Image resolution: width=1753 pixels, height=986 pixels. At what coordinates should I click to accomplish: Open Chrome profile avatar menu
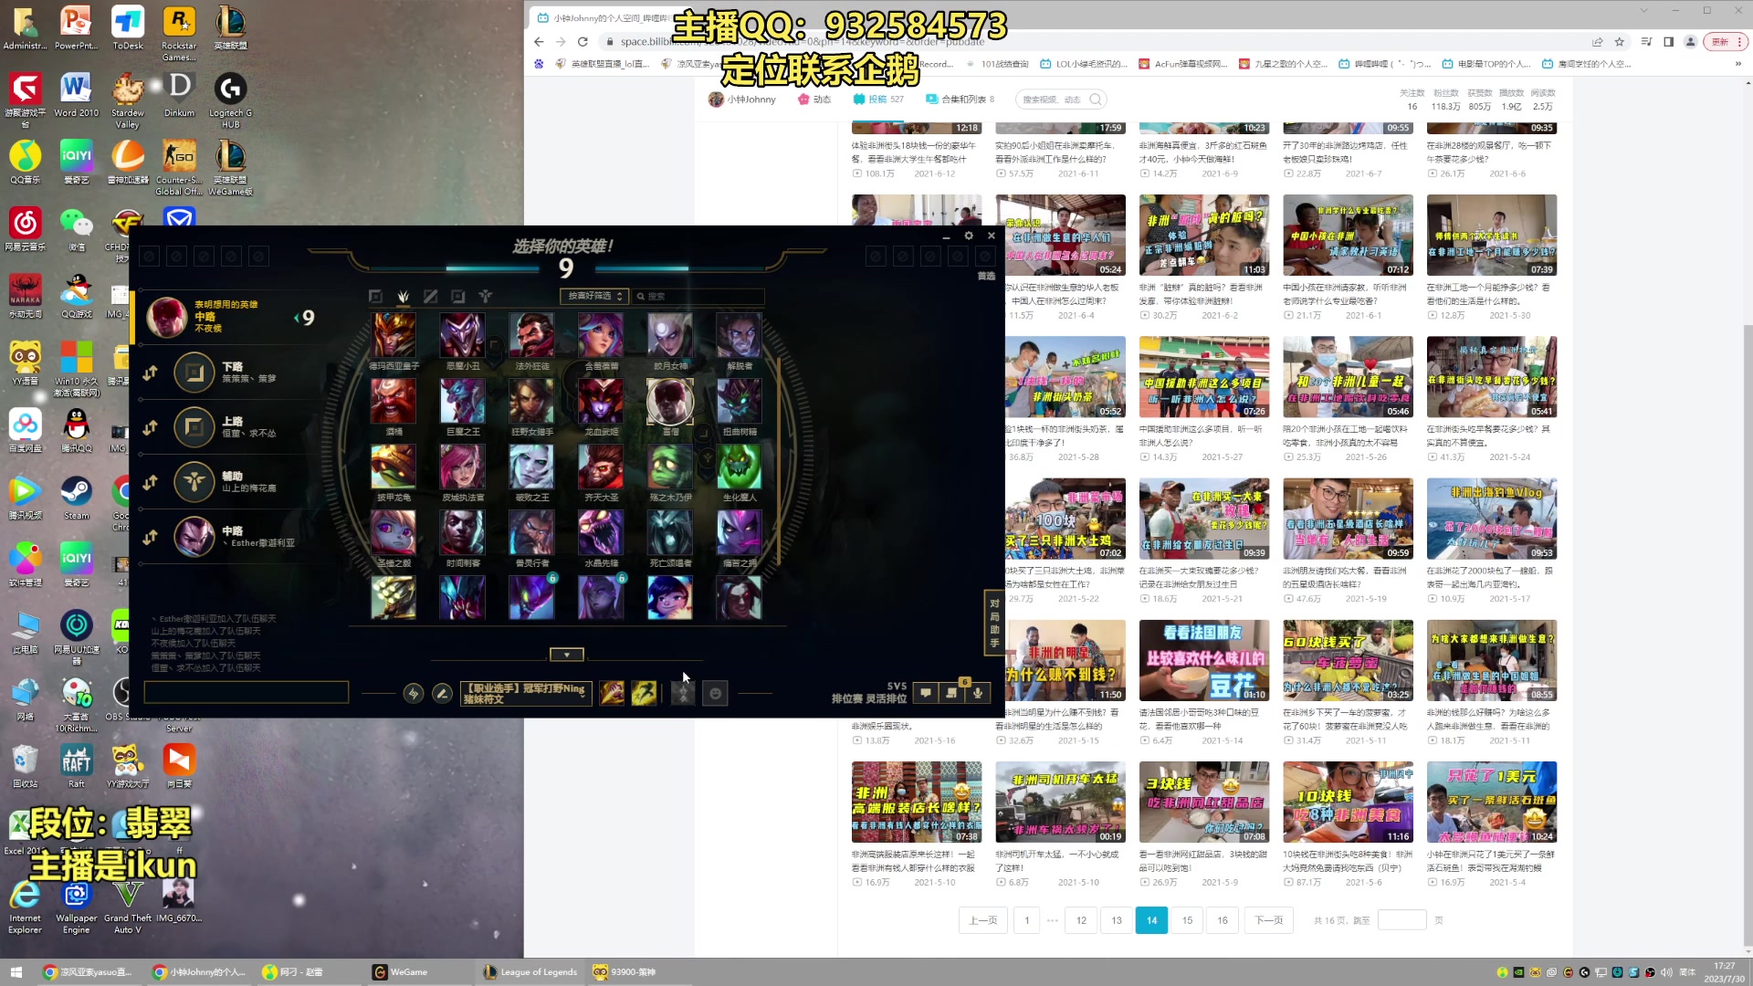point(1690,42)
